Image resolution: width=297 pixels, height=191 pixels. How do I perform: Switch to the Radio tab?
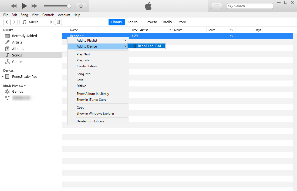tap(167, 22)
